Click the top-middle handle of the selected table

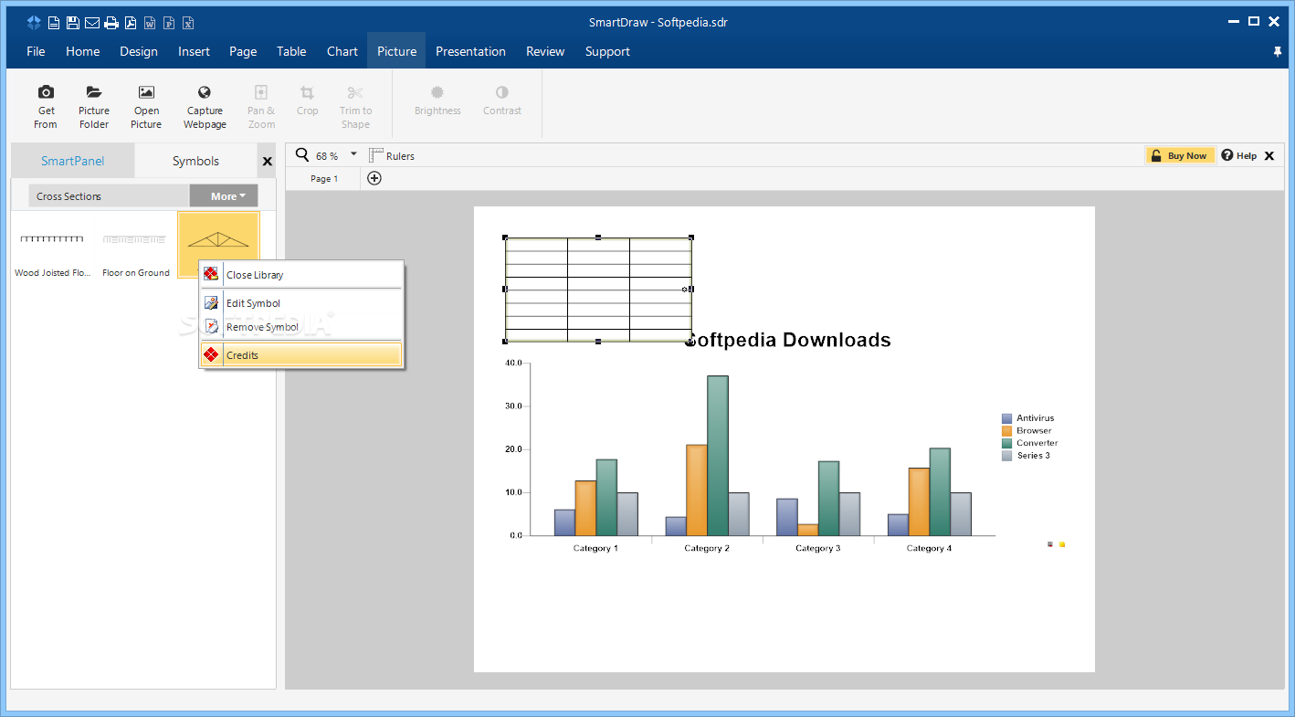[x=598, y=237]
